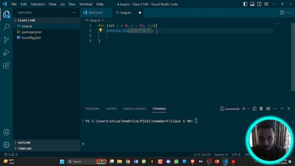Click UTF-8 encoding status item
The height and width of the screenshot is (166, 295).
[x=236, y=154]
